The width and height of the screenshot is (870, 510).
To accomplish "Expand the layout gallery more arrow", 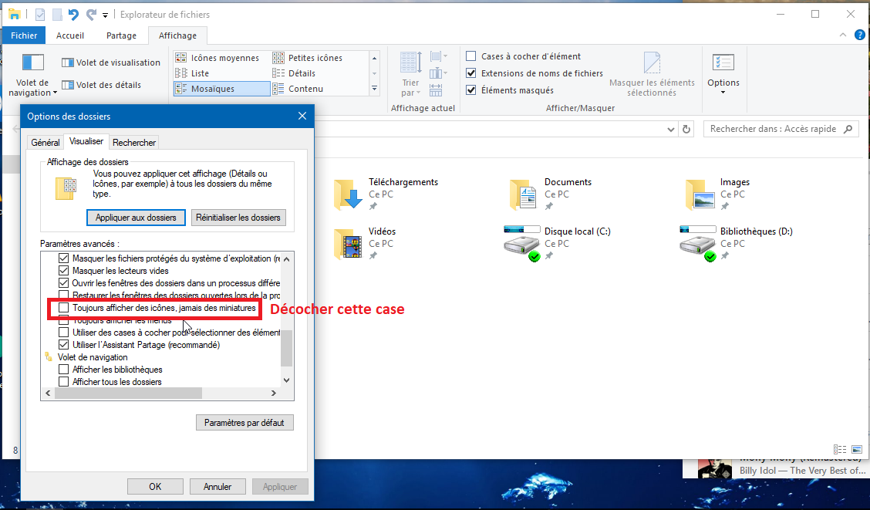I will click(375, 89).
